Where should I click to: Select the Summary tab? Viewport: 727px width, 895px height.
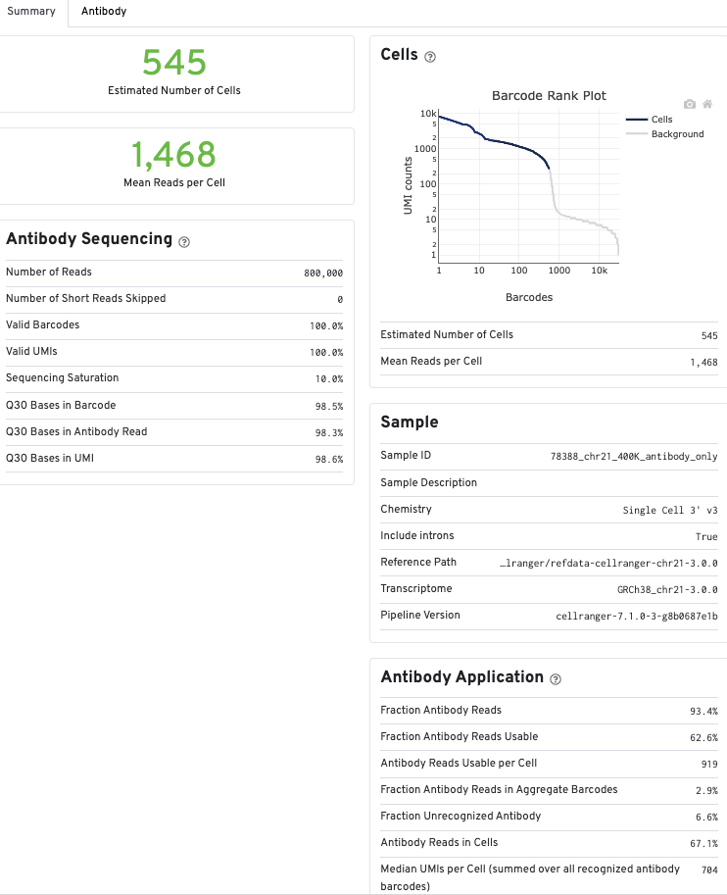click(x=31, y=12)
